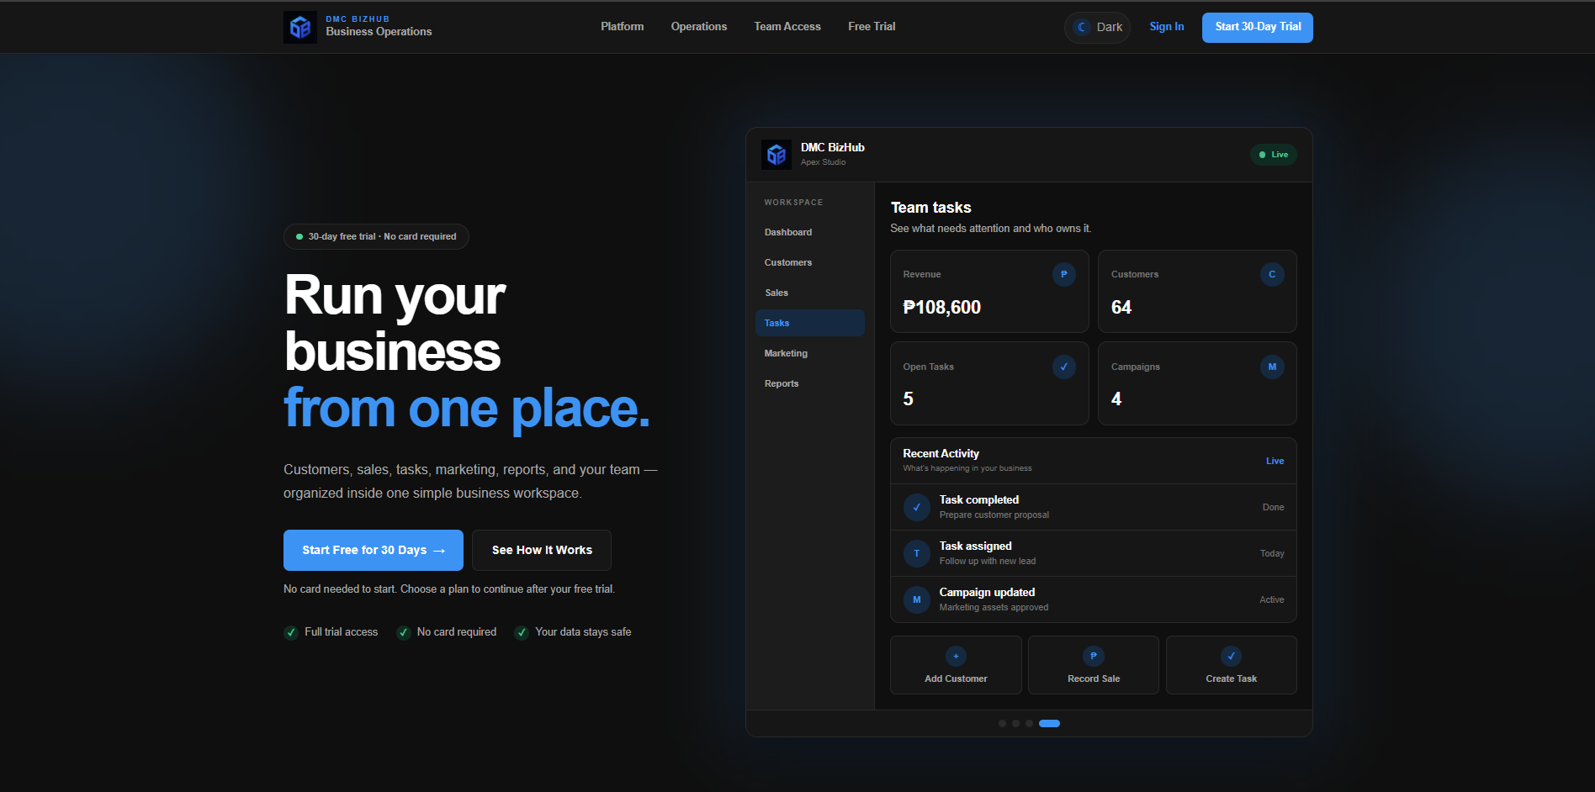
Task: Click Start Free for 30 Days button
Action: pyautogui.click(x=374, y=550)
